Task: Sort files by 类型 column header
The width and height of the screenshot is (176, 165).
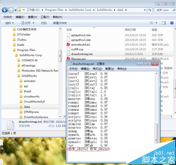Action: [155, 30]
